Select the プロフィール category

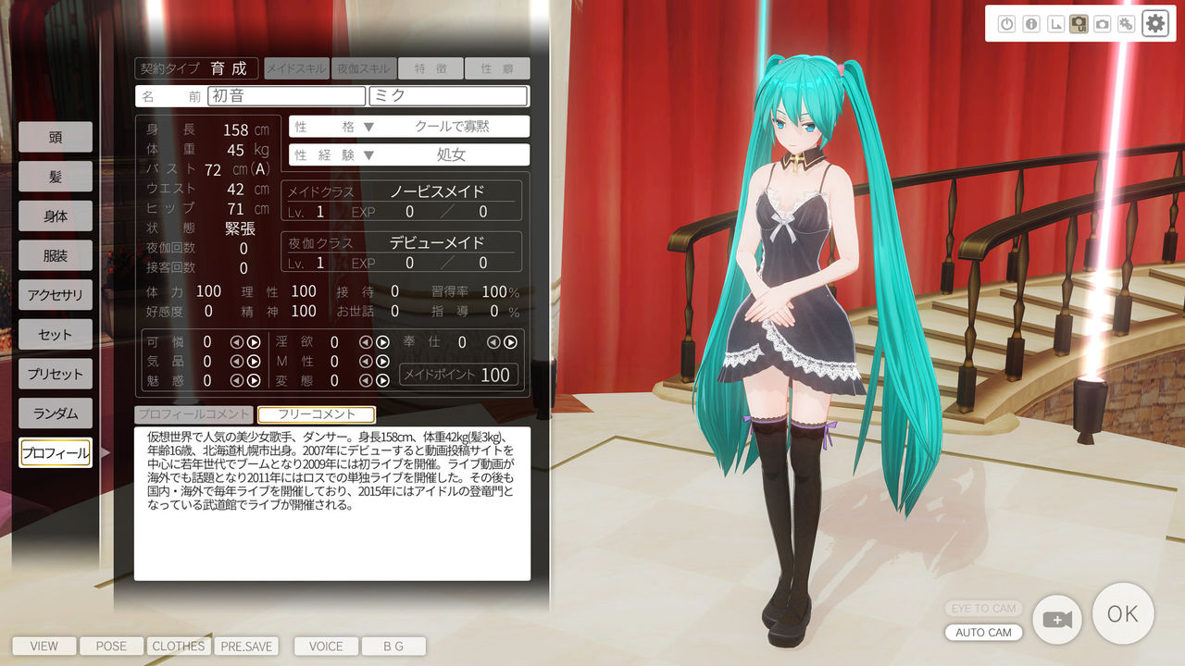tap(56, 453)
